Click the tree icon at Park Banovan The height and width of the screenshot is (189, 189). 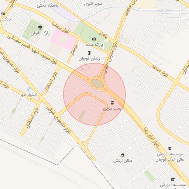[40, 27]
